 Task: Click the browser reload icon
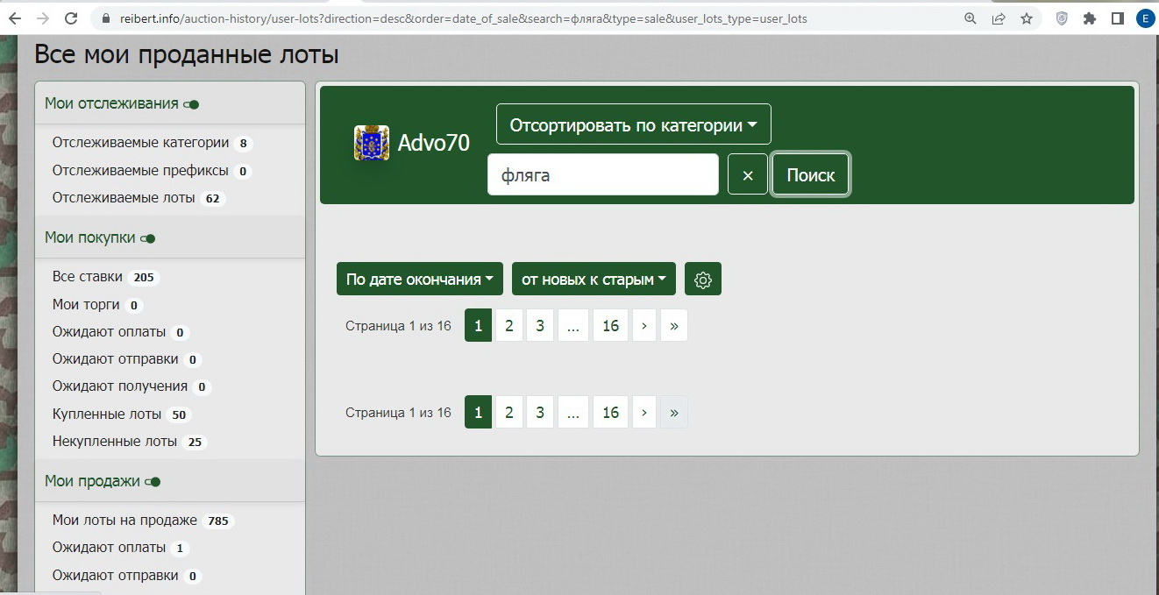point(72,18)
